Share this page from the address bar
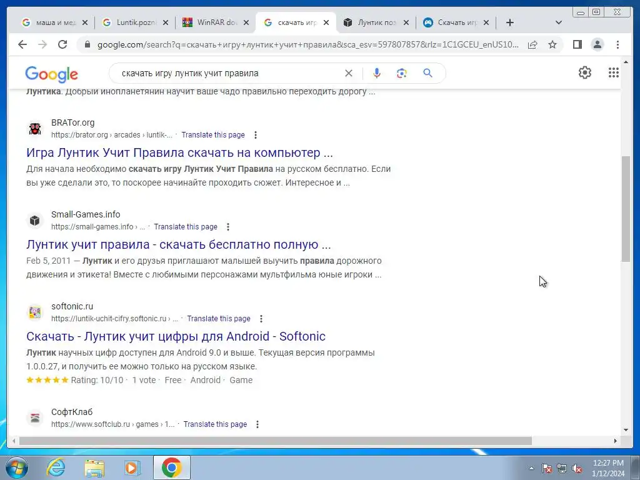The image size is (640, 480). [532, 44]
